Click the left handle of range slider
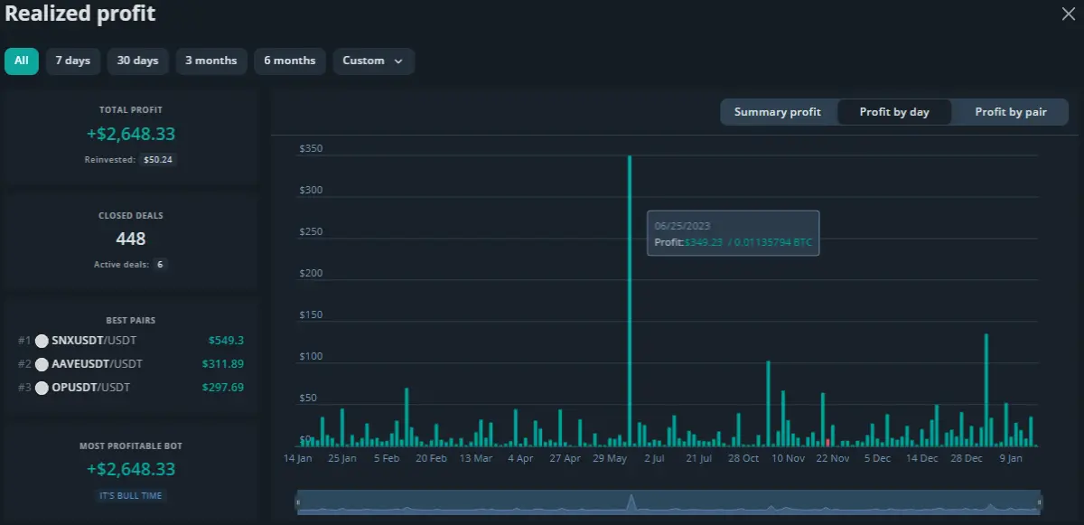Screen dimensions: 1084x525 coord(298,502)
